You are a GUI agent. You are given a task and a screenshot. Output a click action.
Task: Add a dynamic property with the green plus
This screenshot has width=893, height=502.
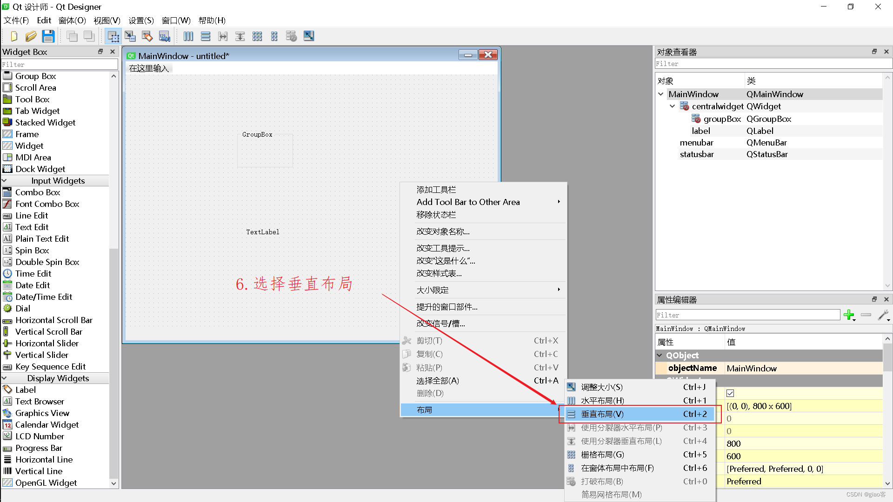849,315
